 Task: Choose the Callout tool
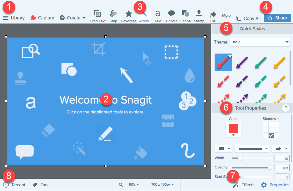coord(171,17)
